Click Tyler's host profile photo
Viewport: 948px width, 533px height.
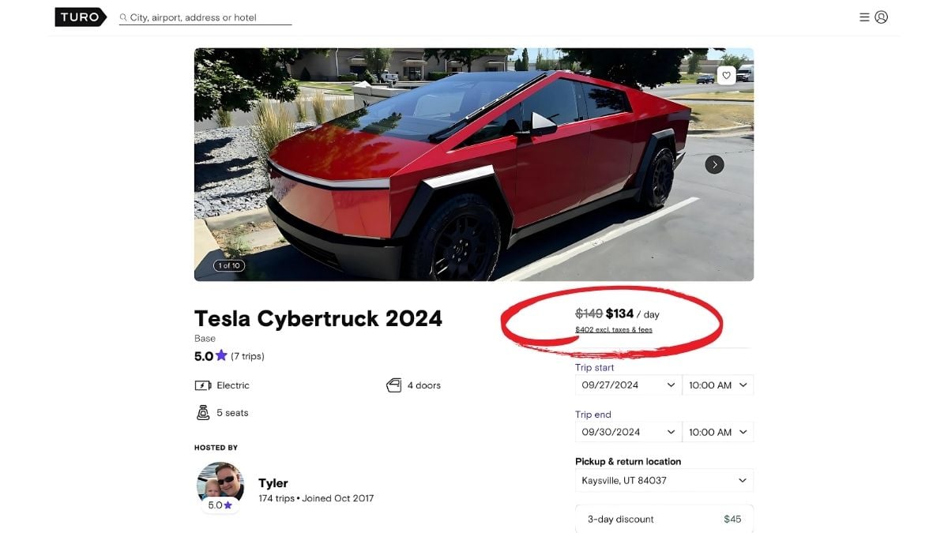coord(220,484)
